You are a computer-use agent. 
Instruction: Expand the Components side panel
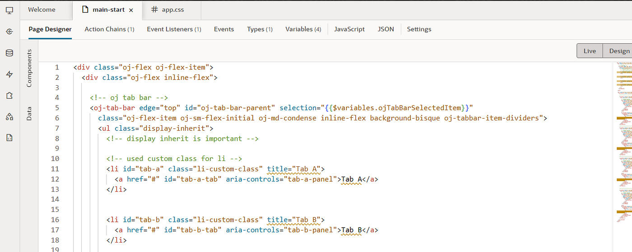click(x=29, y=68)
